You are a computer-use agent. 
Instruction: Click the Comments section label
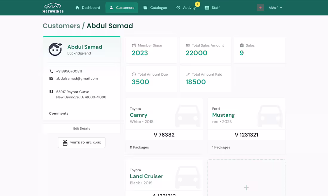click(59, 113)
